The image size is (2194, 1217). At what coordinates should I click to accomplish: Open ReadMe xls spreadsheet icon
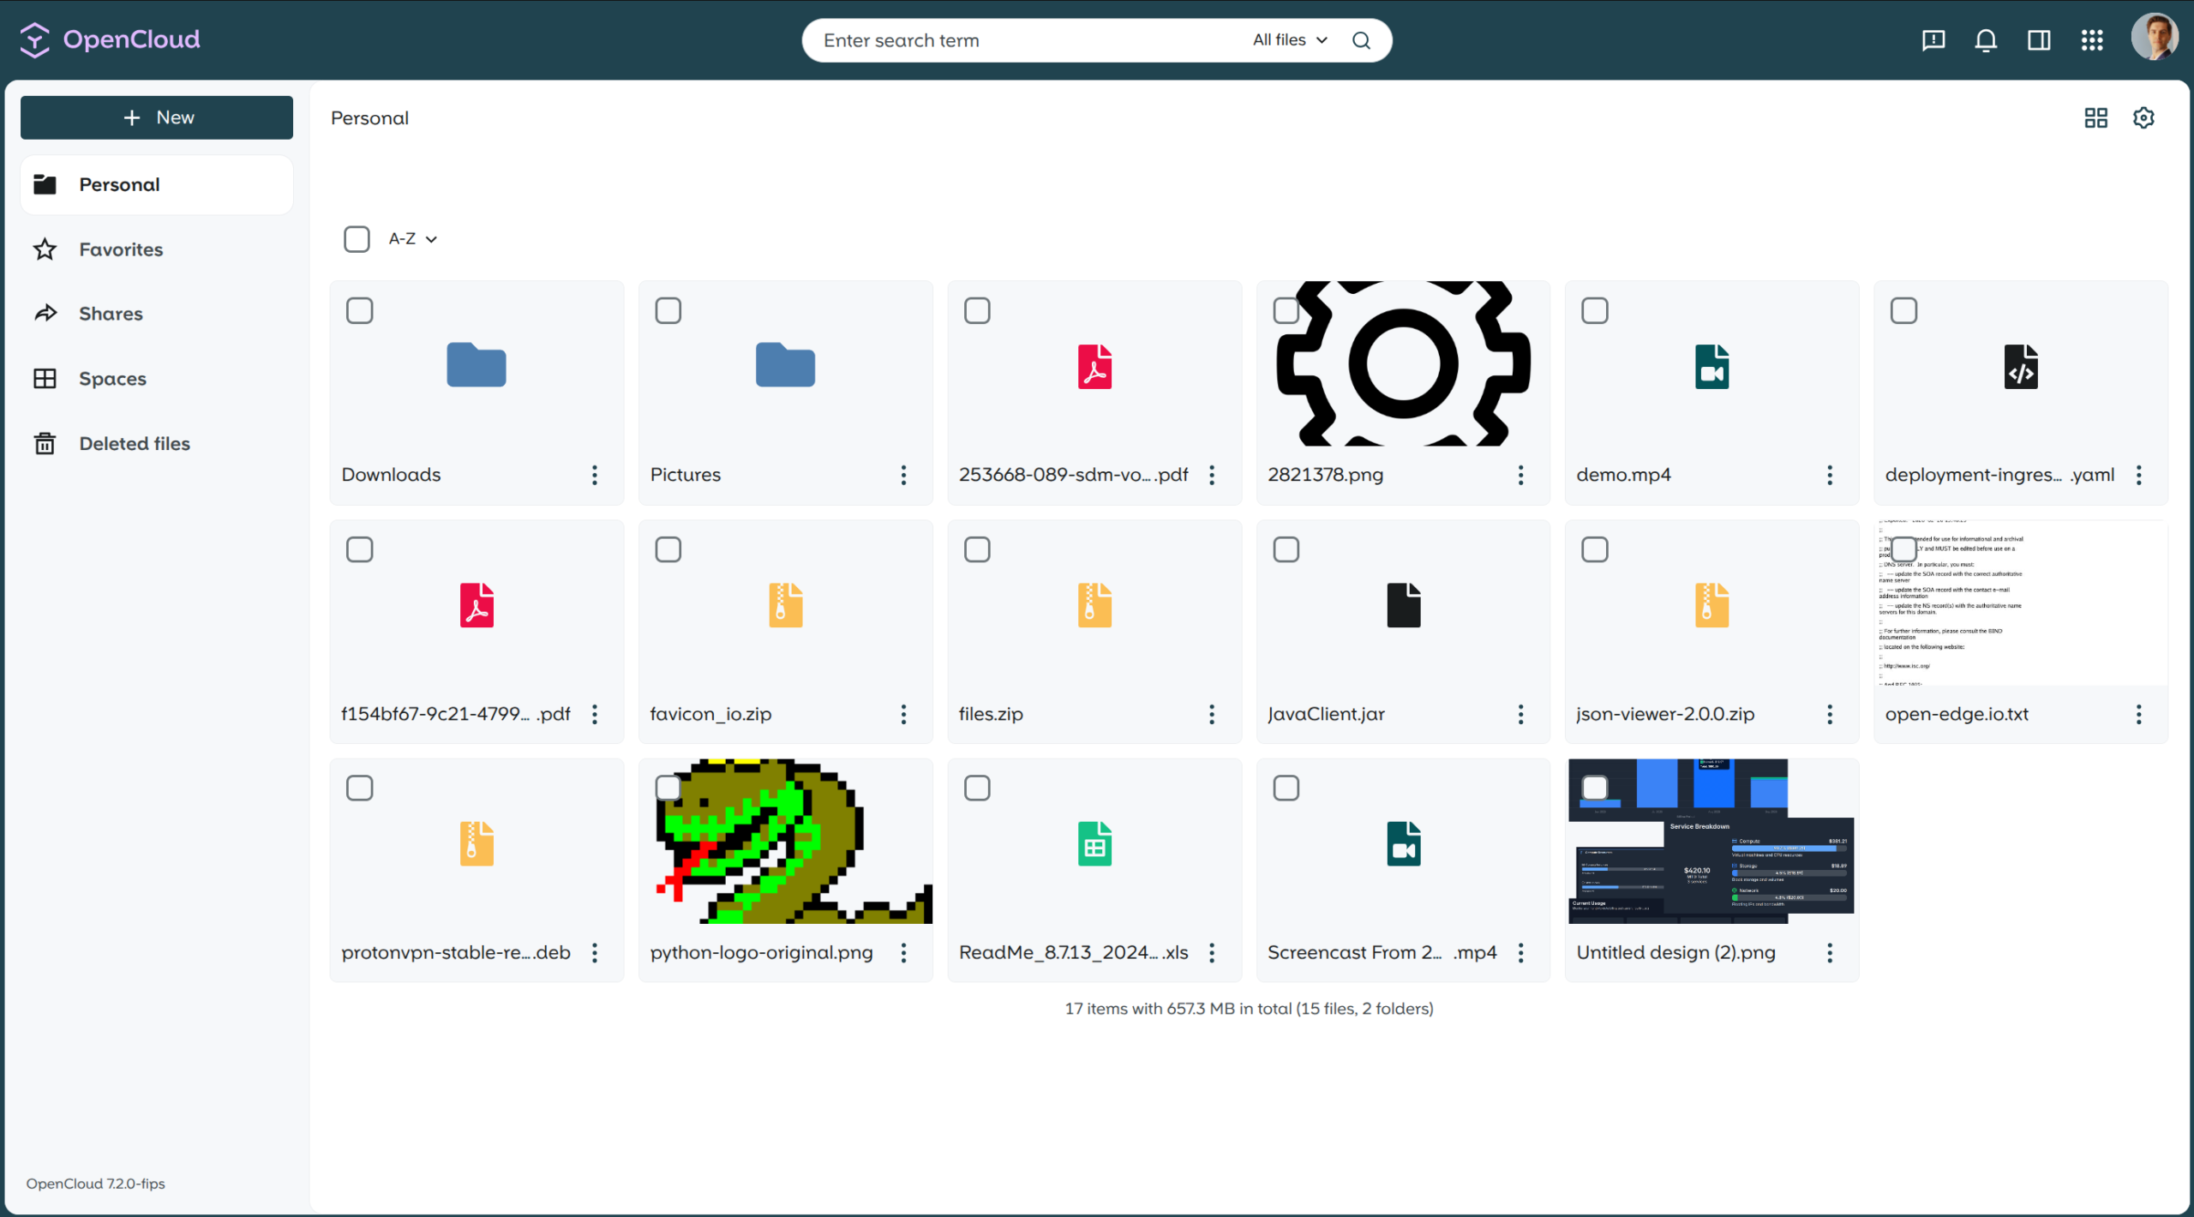[x=1094, y=844]
